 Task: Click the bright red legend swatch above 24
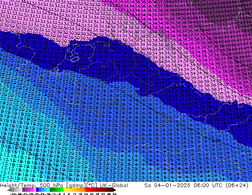(x=87, y=190)
